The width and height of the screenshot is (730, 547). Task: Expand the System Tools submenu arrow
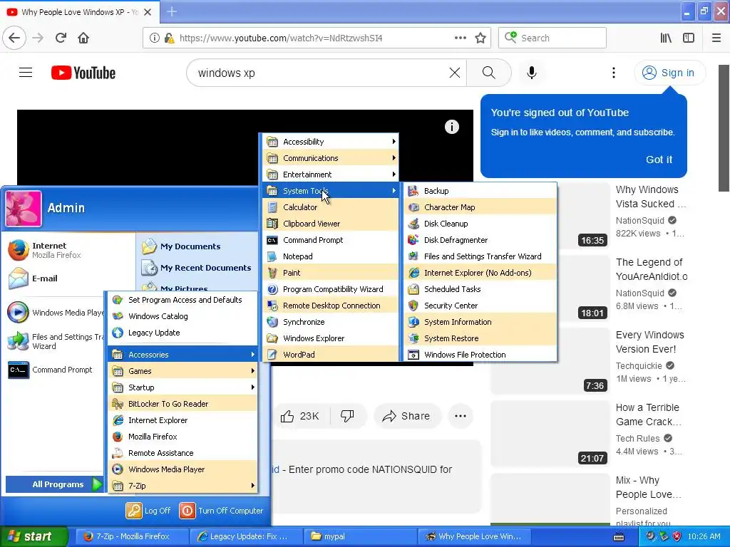click(x=394, y=191)
